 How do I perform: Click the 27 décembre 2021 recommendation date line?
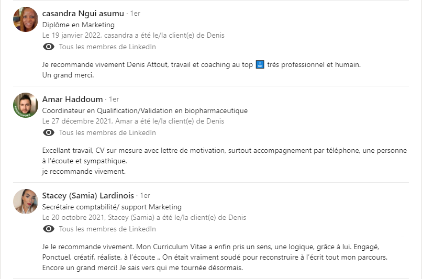coord(133,121)
